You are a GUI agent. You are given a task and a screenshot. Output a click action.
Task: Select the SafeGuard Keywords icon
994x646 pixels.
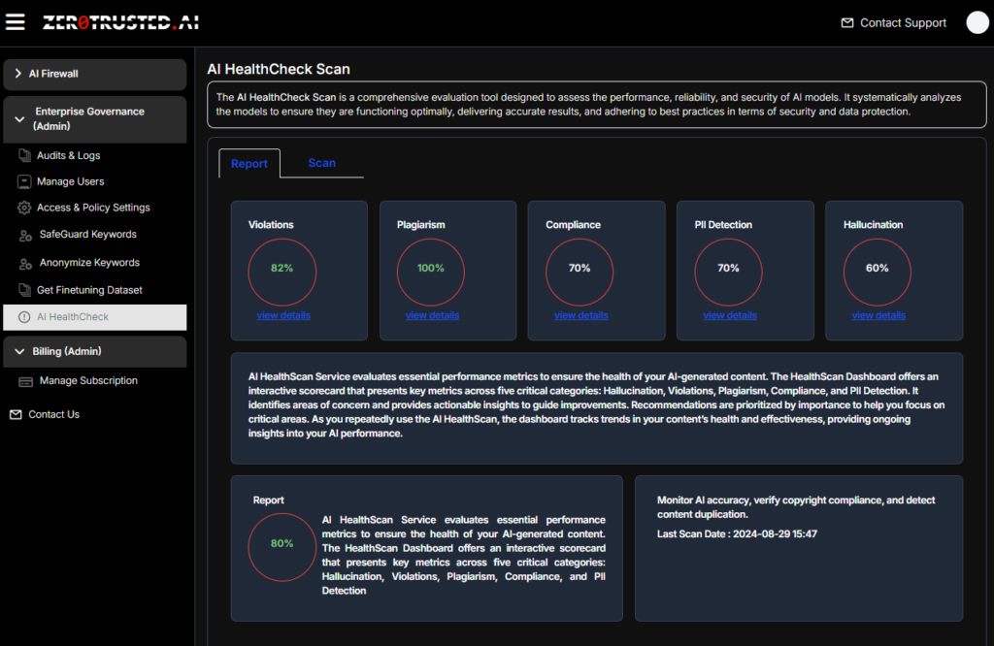point(22,235)
